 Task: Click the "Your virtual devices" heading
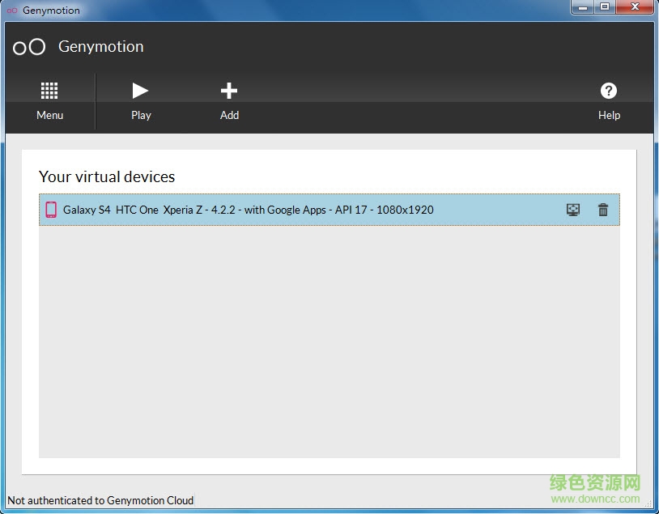click(107, 177)
